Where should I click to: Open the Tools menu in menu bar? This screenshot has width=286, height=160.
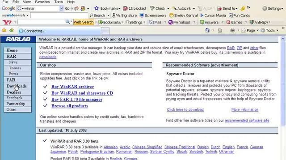pyautogui.click(x=59, y=2)
